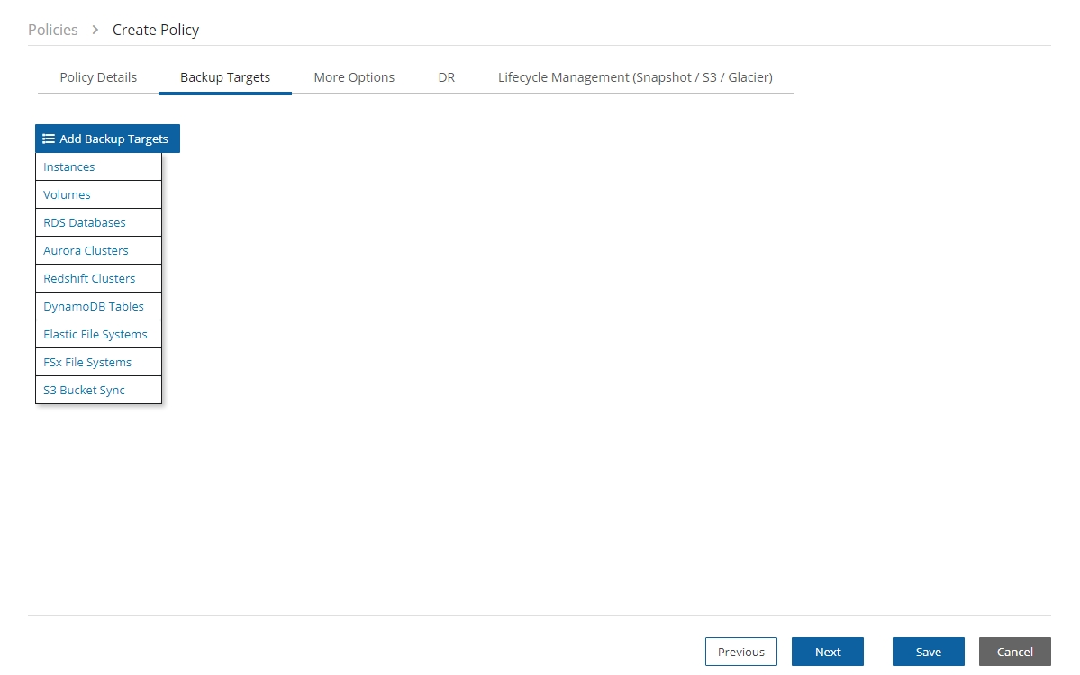Image resolution: width=1080 pixels, height=675 pixels.
Task: Go to the DR tab
Action: pyautogui.click(x=446, y=77)
